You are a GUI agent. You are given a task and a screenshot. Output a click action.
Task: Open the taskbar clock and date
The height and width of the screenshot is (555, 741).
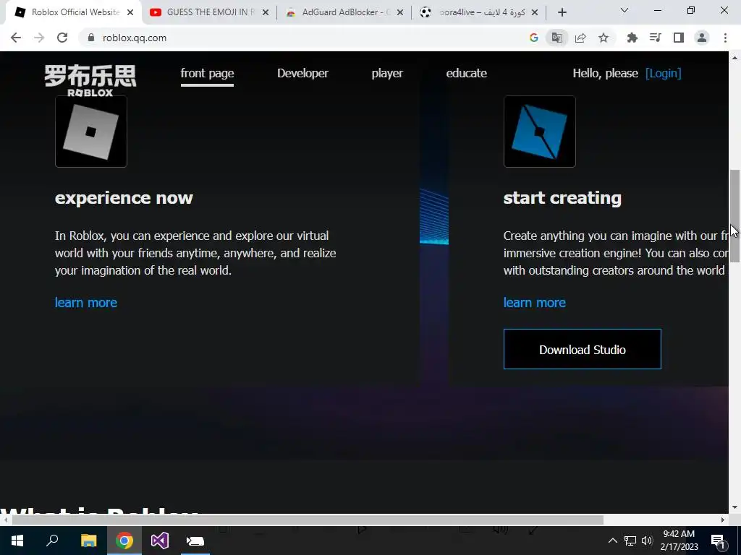click(x=679, y=541)
